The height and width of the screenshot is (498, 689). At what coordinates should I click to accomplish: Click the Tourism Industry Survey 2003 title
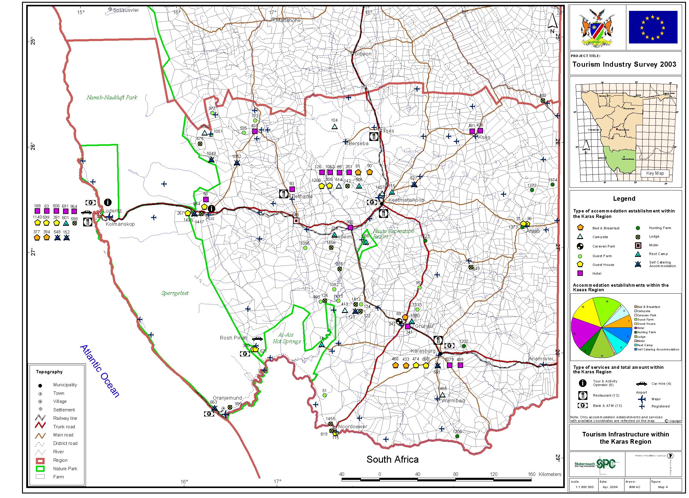click(624, 65)
